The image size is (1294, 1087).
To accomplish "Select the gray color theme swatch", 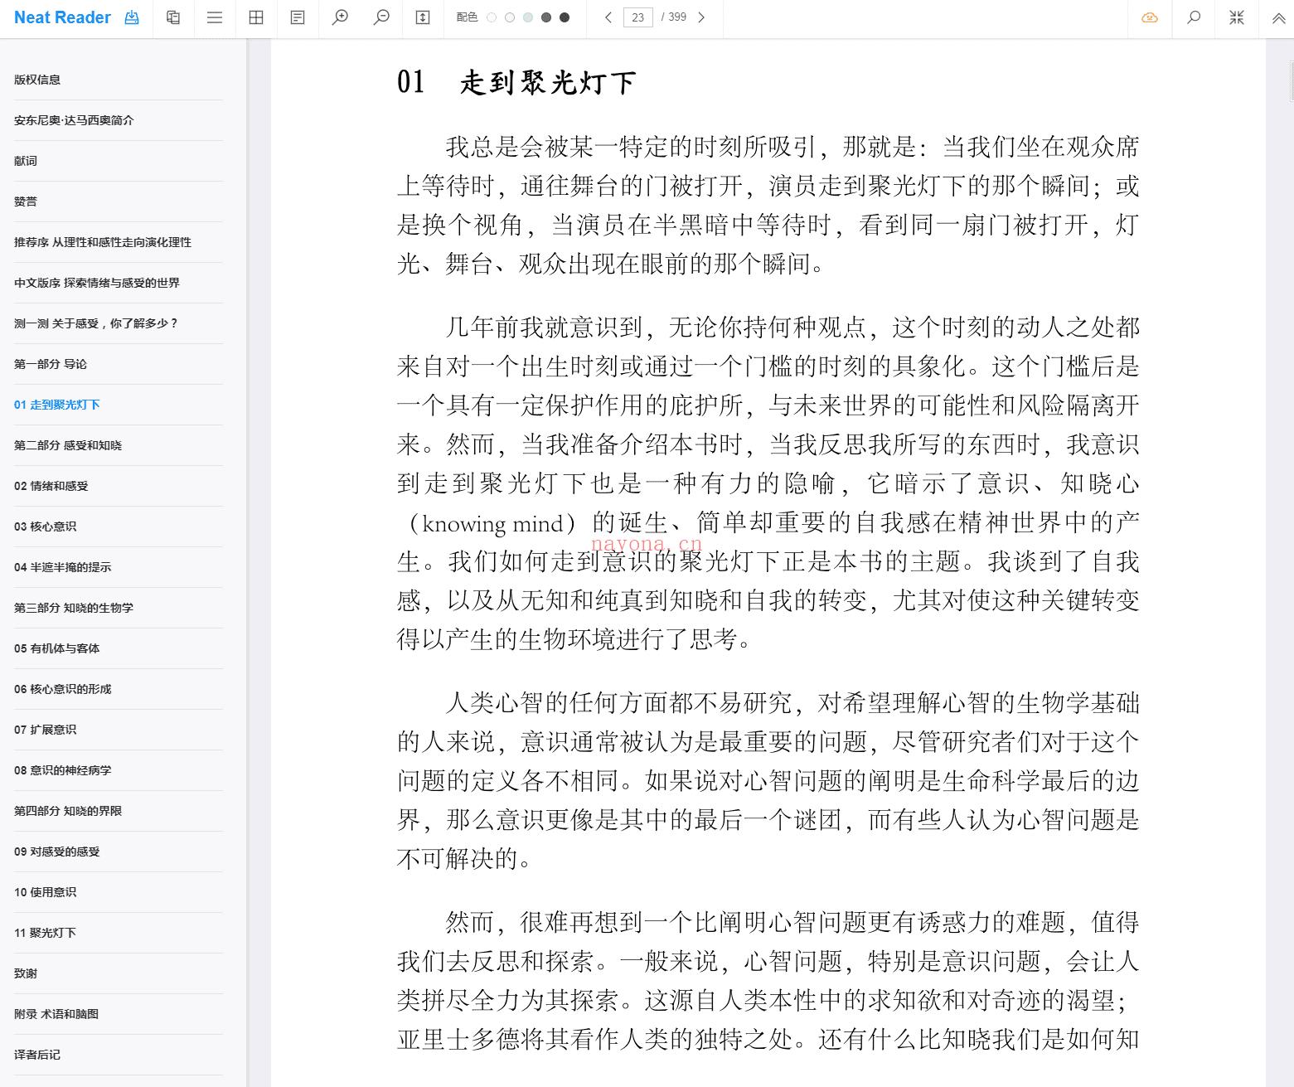I will pos(546,17).
